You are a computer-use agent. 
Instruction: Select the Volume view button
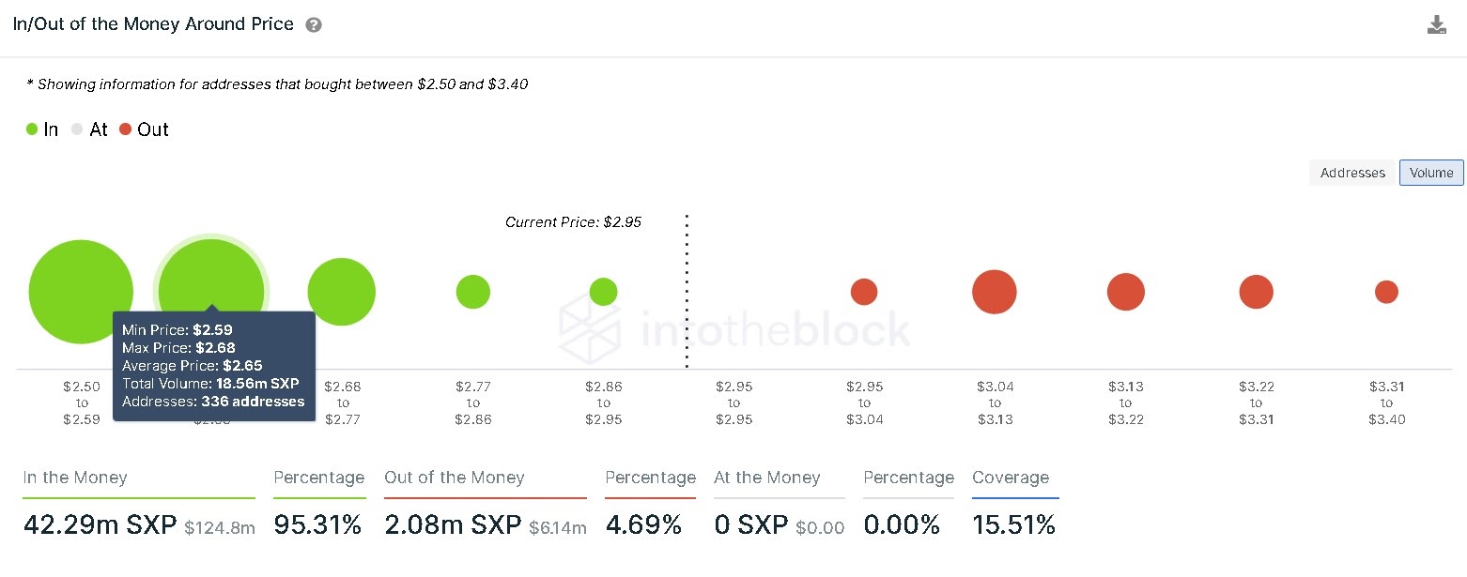(x=1431, y=173)
